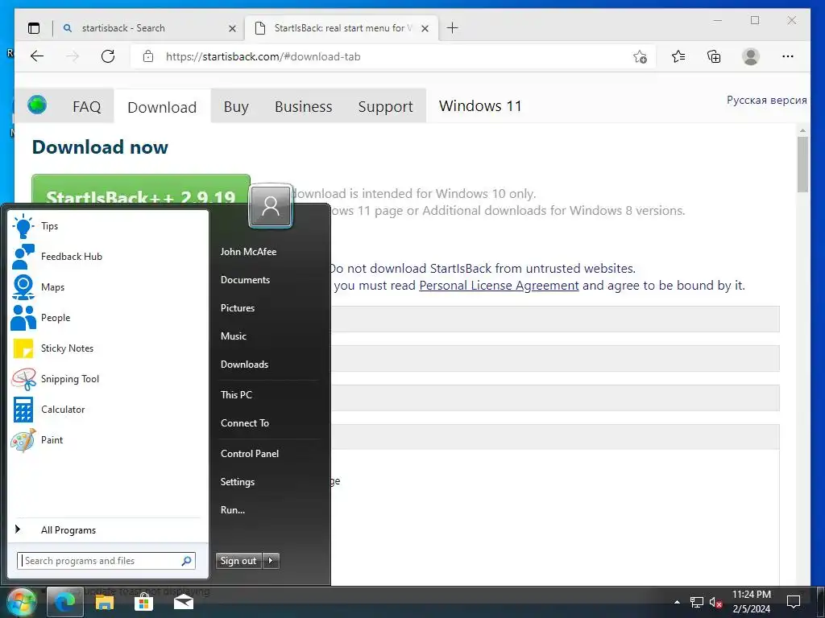Switch to Русская версия link
The width and height of the screenshot is (825, 618).
[767, 100]
